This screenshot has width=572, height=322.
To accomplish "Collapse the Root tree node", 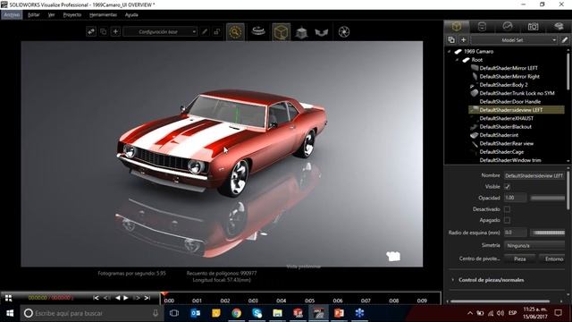I will (x=457, y=60).
